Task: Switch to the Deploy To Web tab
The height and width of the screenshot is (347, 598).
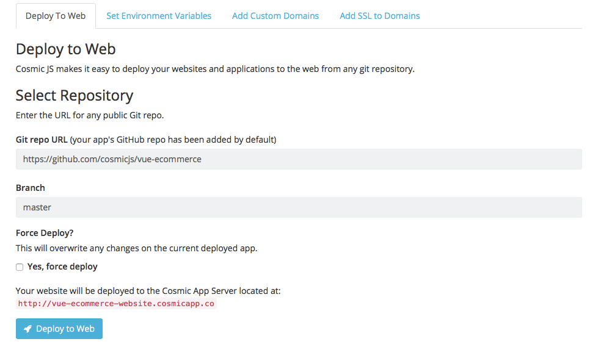Action: 56,16
